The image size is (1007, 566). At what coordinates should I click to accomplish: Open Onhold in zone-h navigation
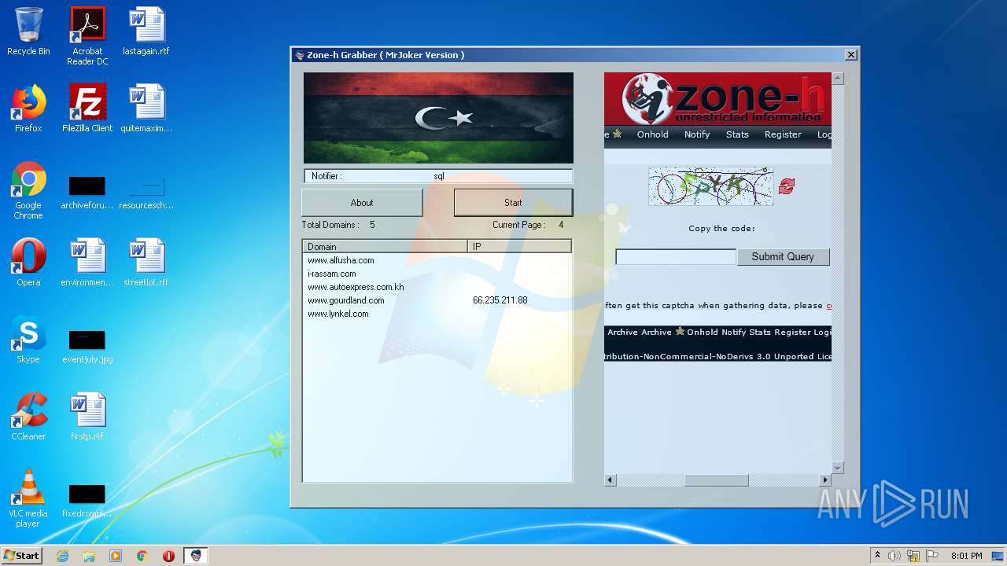tap(653, 134)
